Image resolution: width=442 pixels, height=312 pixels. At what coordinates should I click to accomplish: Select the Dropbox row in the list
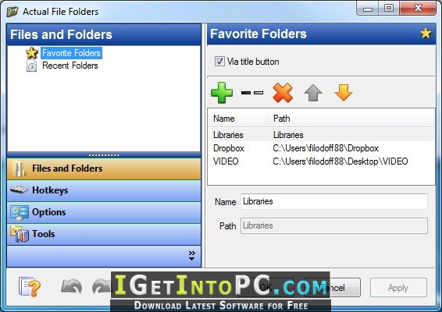[x=322, y=148]
